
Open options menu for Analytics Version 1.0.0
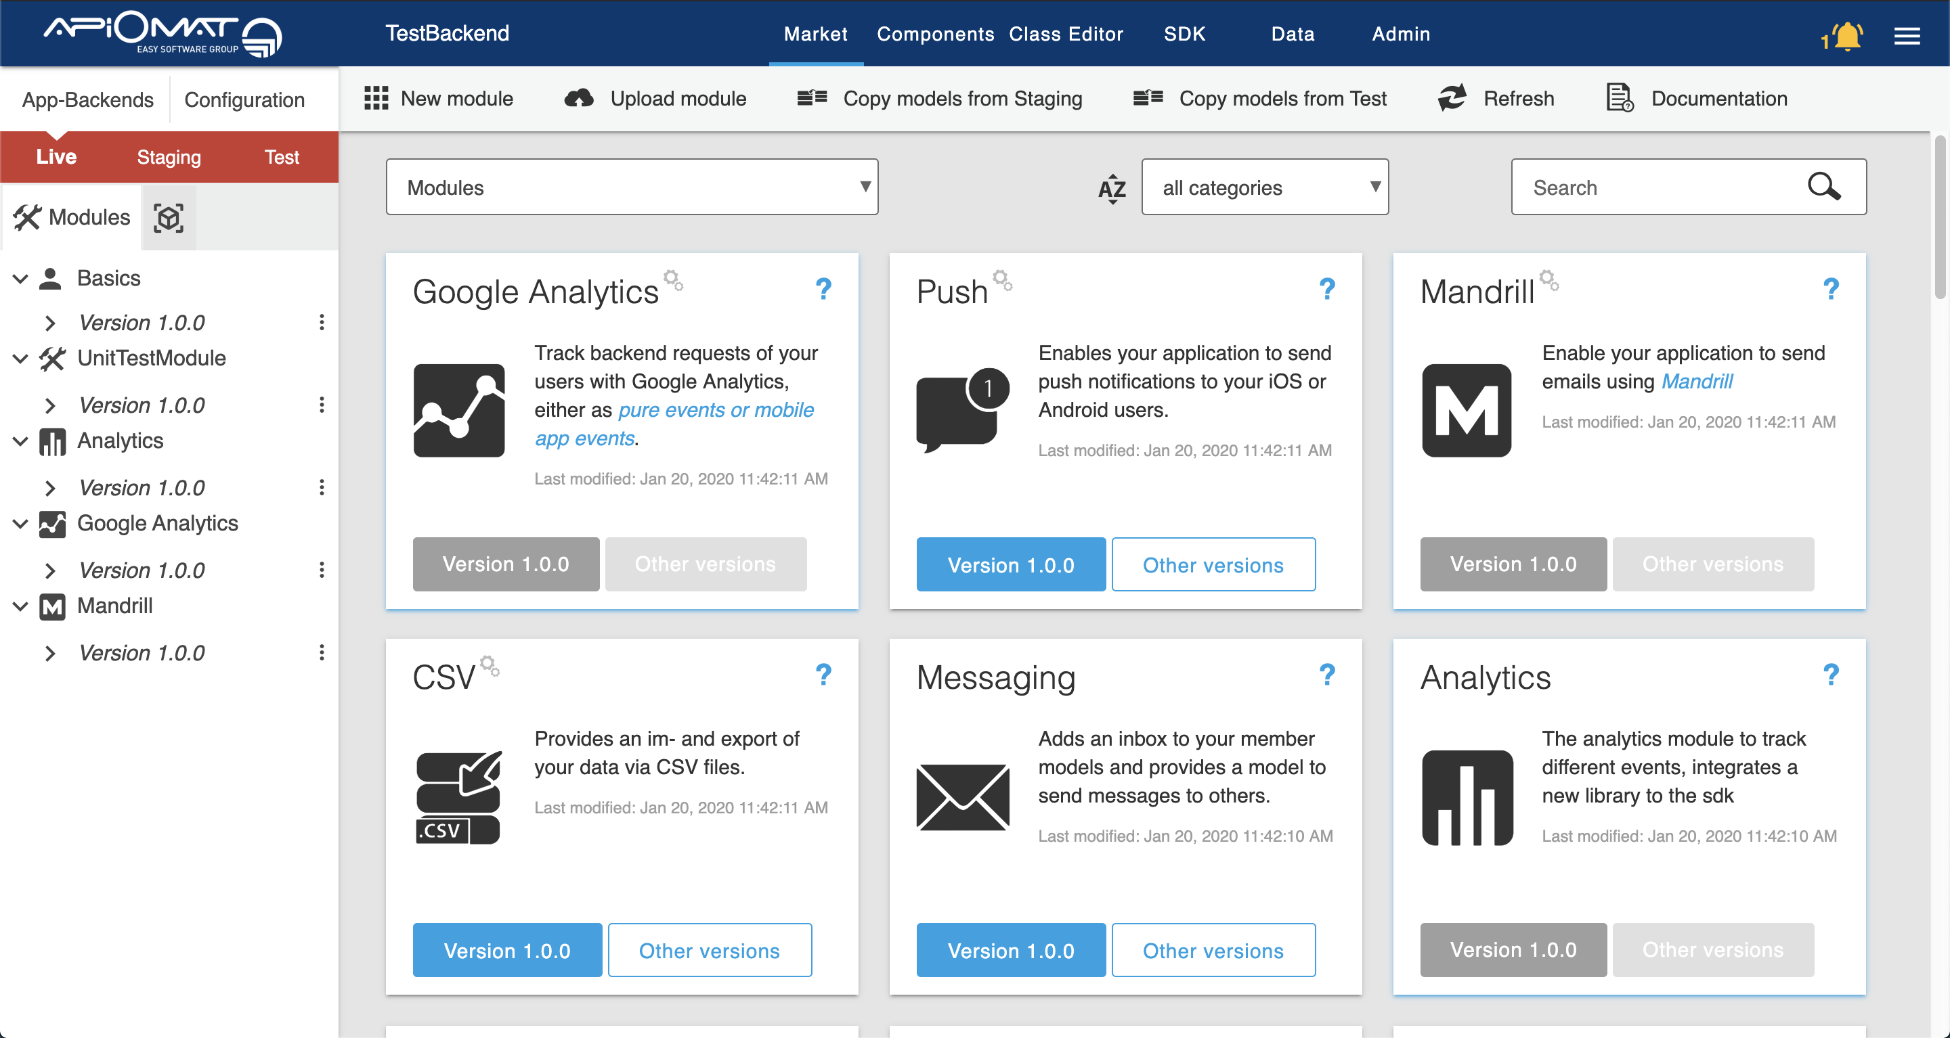pos(322,487)
